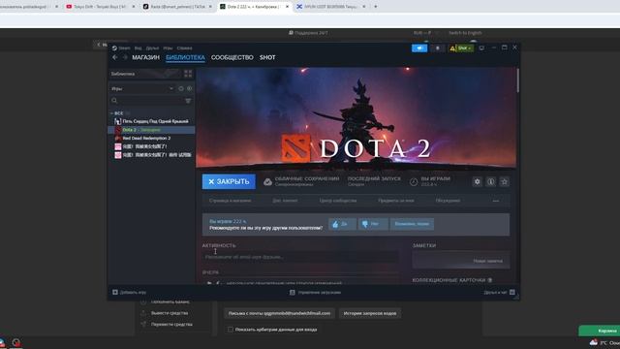Click the playtime clock icon

click(x=414, y=181)
